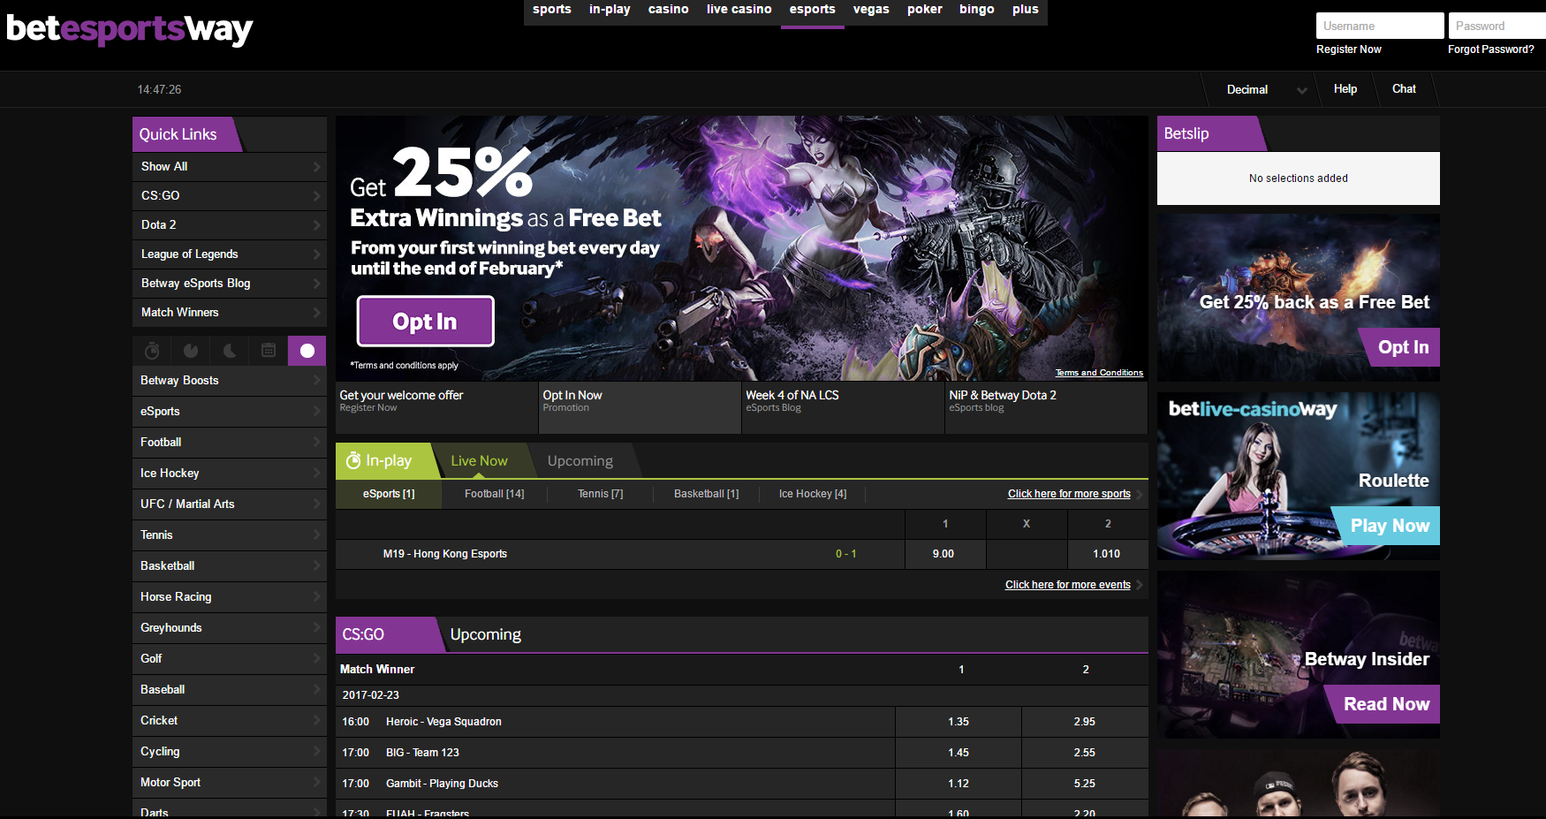Click the Register Now link

coord(1348,49)
